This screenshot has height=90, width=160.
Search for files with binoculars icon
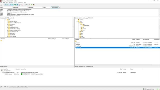pyautogui.click(x=34, y=5)
